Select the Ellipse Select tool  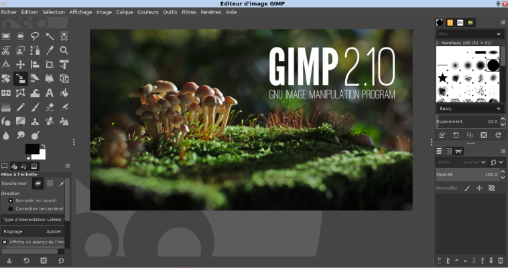pyautogui.click(x=20, y=36)
